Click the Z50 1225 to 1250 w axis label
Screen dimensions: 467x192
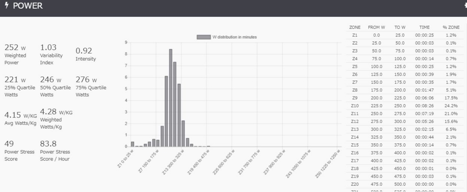pyautogui.click(x=327, y=164)
